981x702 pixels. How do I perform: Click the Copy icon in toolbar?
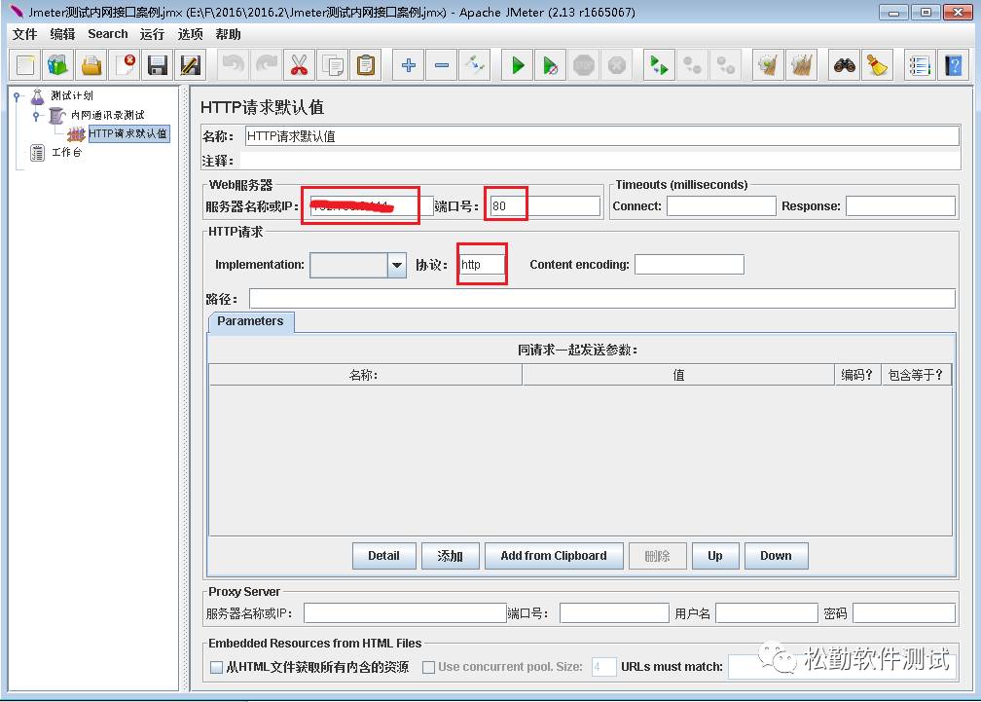click(x=332, y=65)
